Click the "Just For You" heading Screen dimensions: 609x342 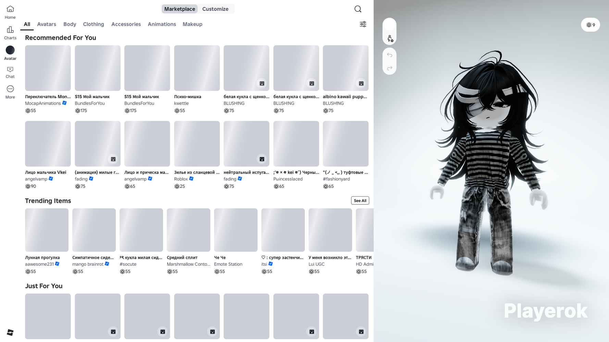(44, 286)
